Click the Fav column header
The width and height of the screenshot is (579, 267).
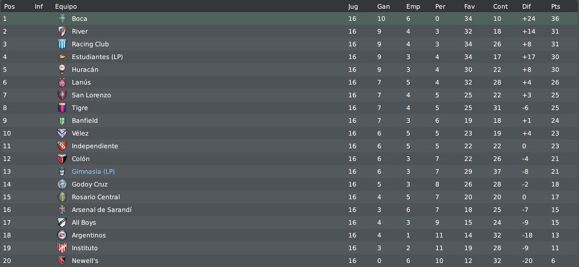pos(469,6)
